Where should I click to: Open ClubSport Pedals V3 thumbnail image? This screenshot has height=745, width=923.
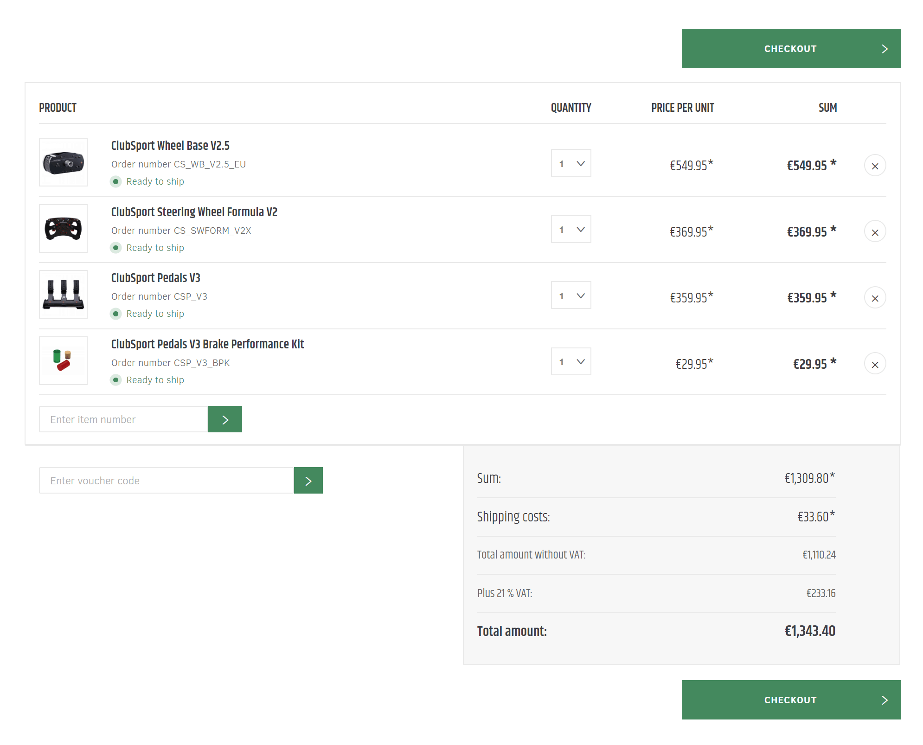64,295
